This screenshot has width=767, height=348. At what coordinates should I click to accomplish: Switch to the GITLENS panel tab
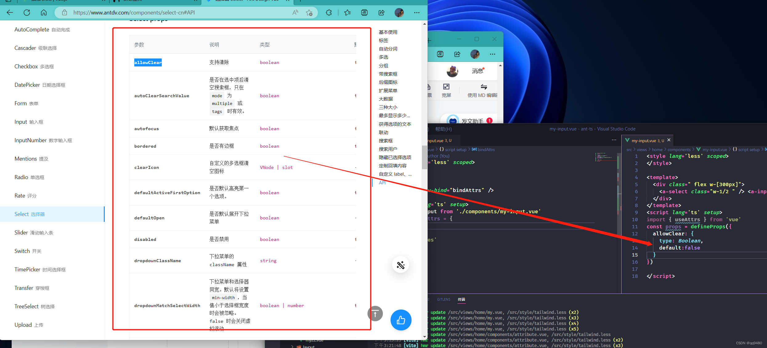point(444,299)
